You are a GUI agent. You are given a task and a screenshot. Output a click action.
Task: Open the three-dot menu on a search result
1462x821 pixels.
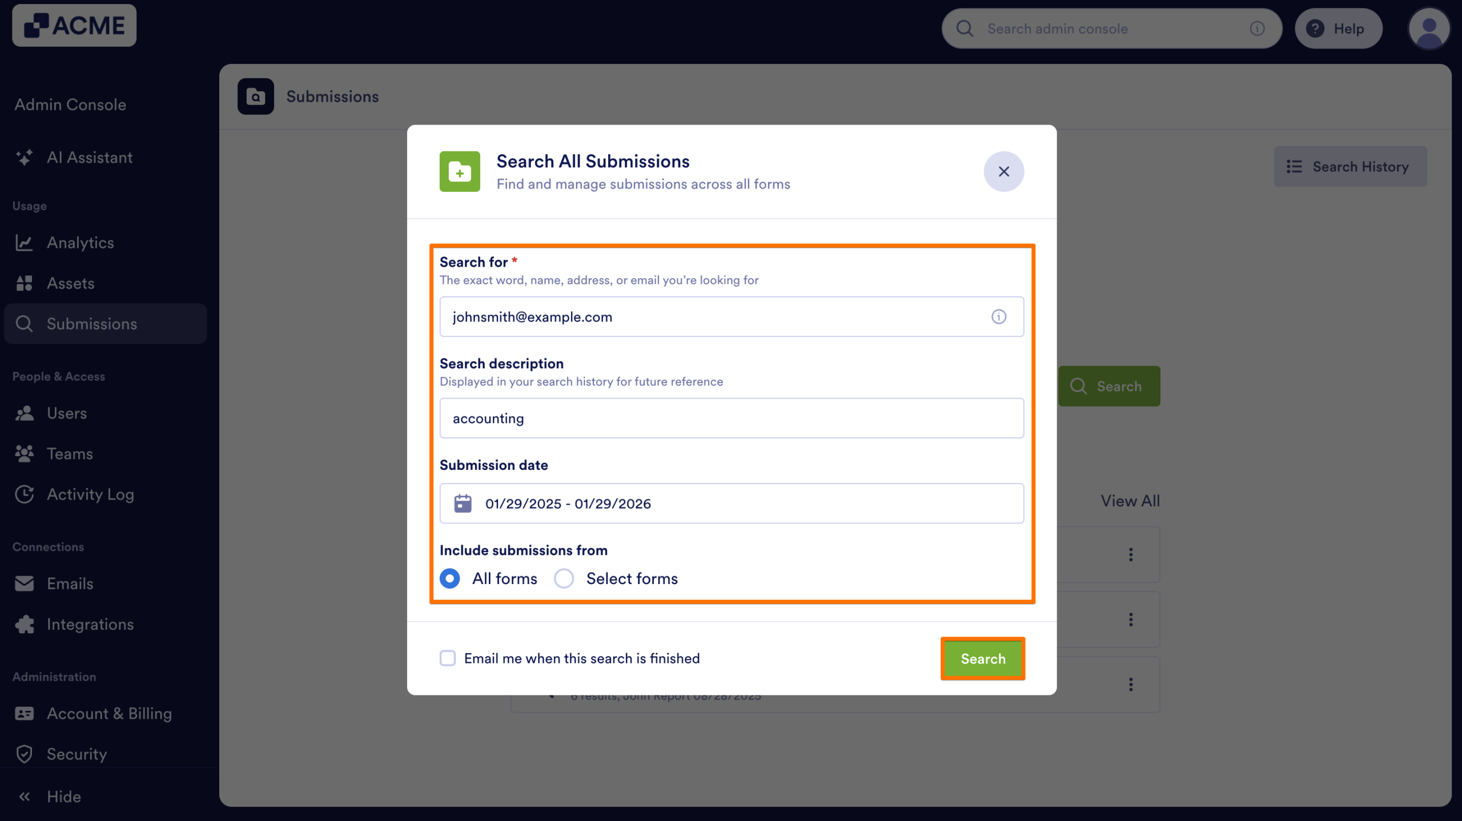pos(1130,554)
